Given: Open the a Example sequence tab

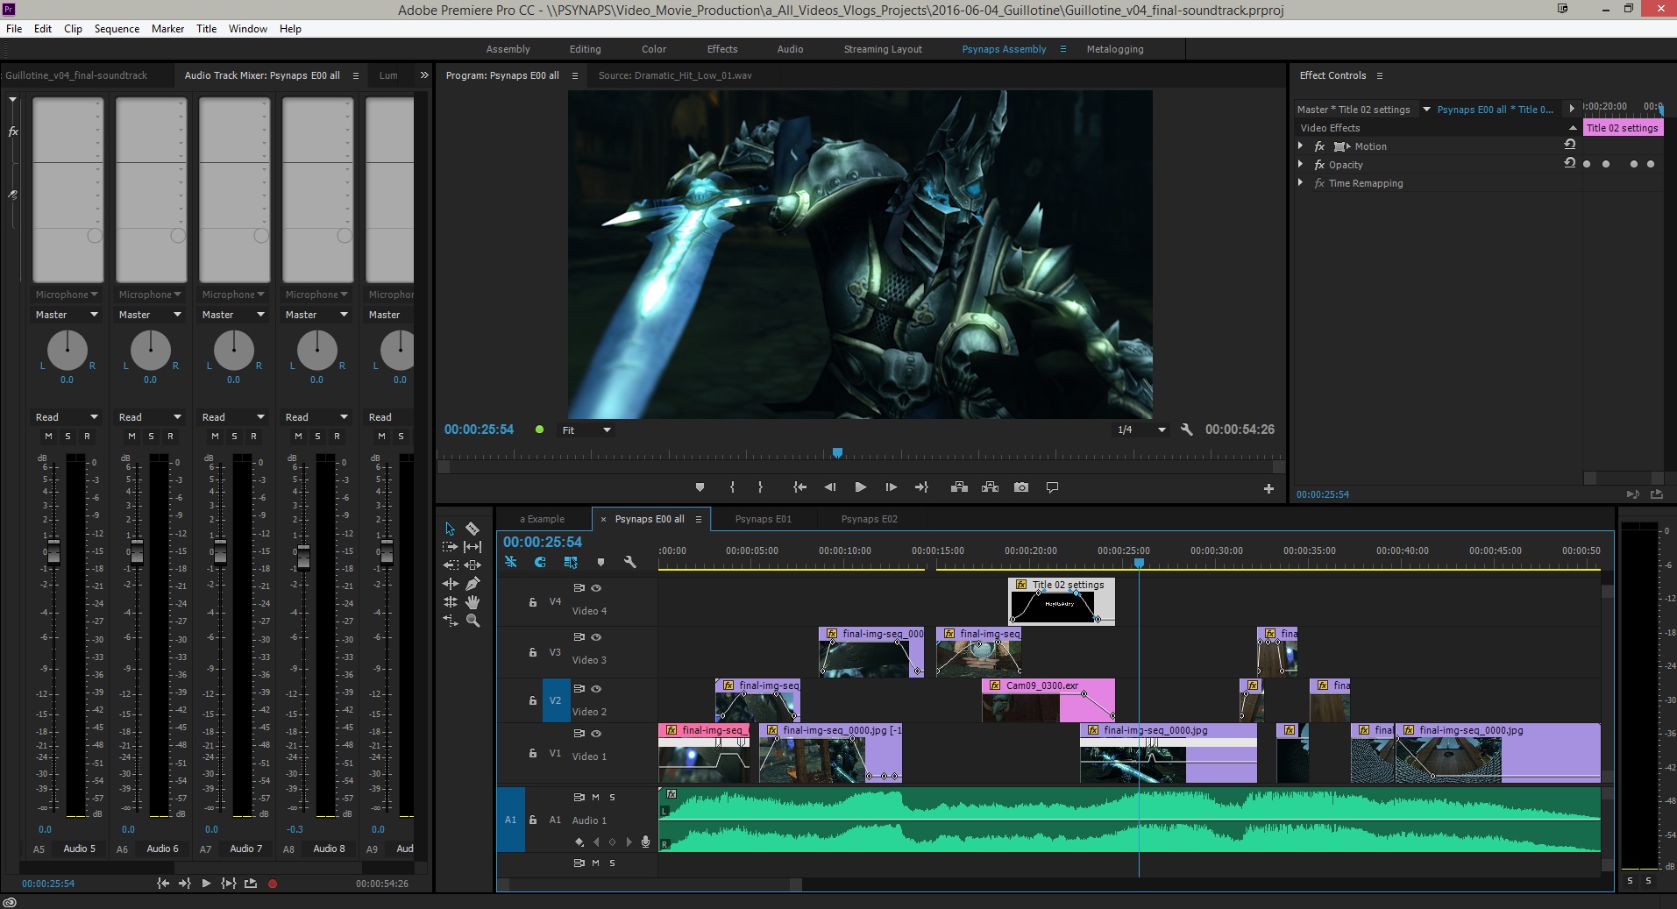Looking at the screenshot, I should coord(542,519).
